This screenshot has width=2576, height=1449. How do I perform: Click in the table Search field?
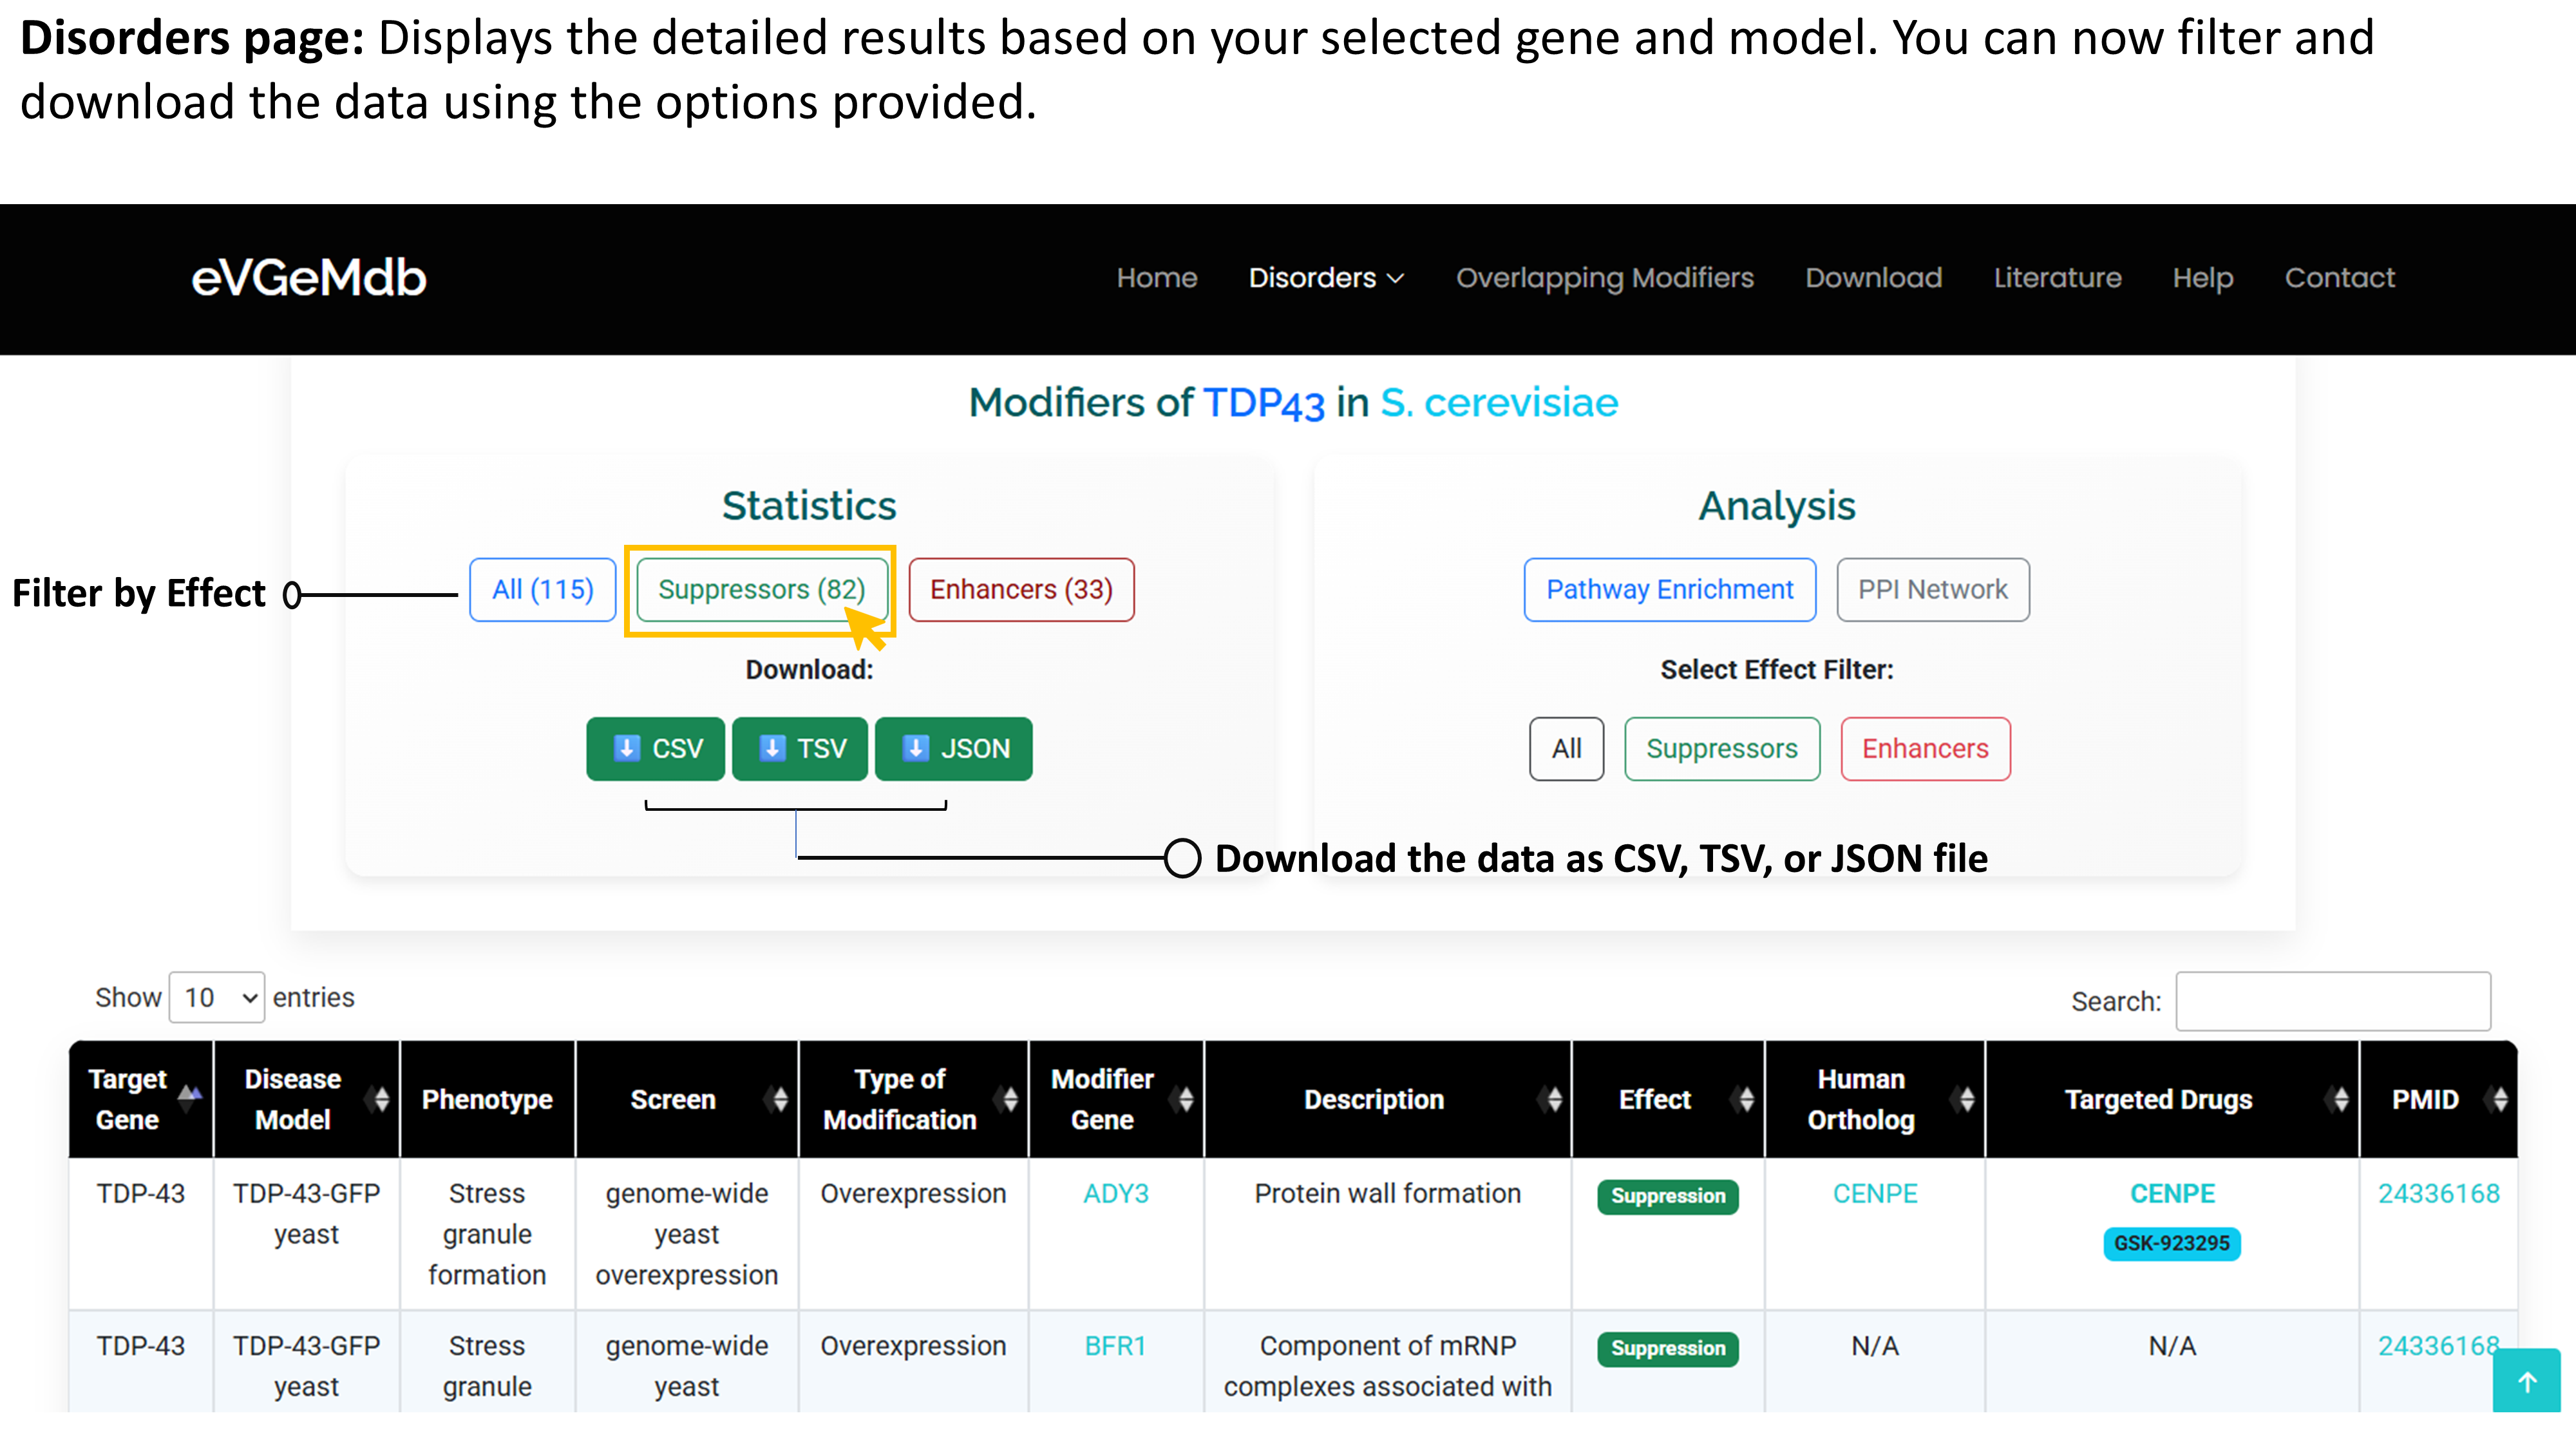coord(2332,1001)
